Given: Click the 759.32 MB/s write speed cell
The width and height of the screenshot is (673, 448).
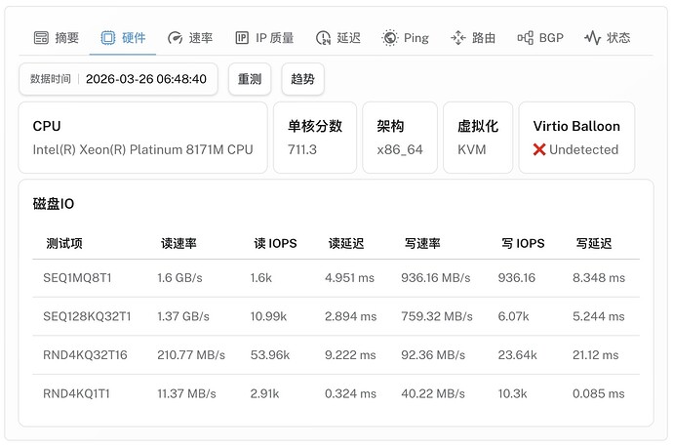Looking at the screenshot, I should click(437, 316).
